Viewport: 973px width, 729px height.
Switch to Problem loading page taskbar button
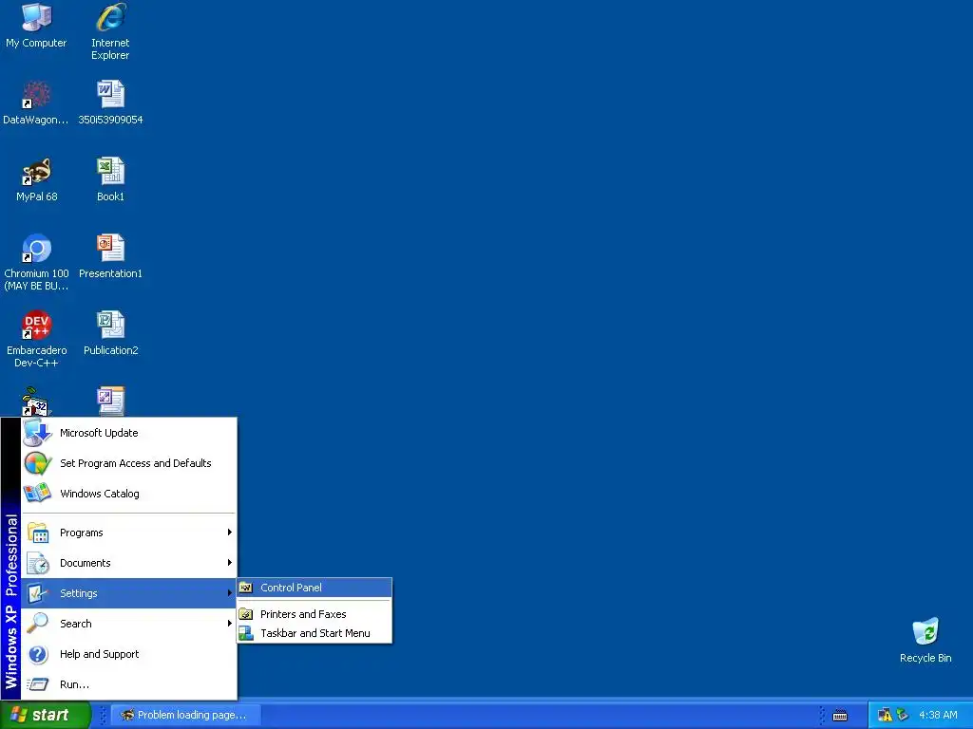coord(185,716)
